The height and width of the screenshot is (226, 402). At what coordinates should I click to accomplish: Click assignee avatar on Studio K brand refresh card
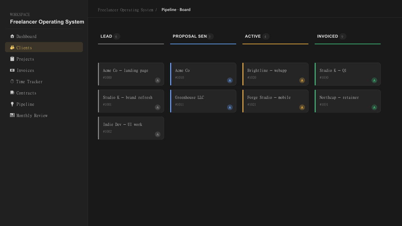[158, 107]
